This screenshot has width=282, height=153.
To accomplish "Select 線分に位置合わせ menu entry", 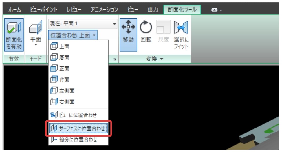I will tap(78, 139).
